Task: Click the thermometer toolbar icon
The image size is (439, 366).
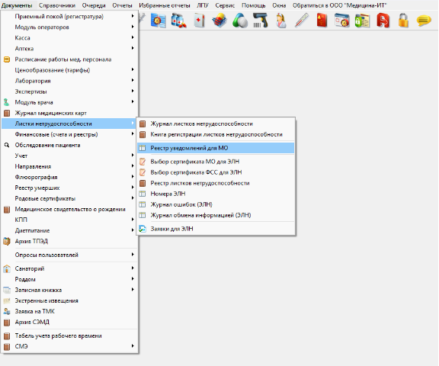Action: coord(302,21)
